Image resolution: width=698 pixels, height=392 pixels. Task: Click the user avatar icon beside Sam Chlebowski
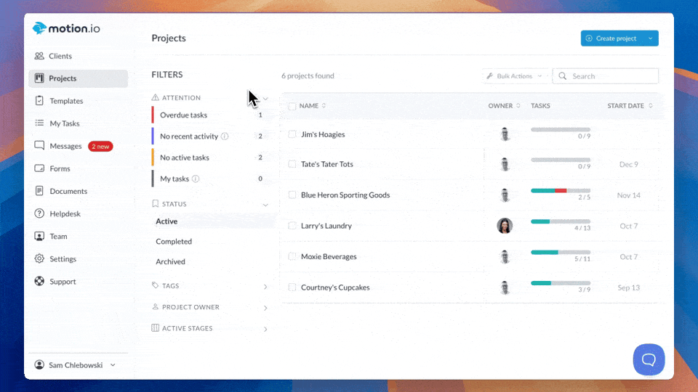pos(39,365)
